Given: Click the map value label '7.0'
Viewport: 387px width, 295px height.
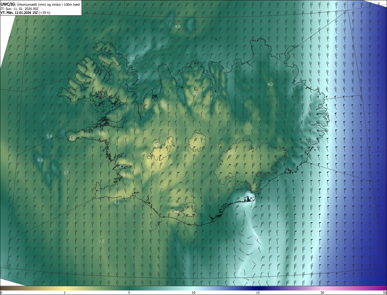Looking at the screenshot, I should 132,59.
